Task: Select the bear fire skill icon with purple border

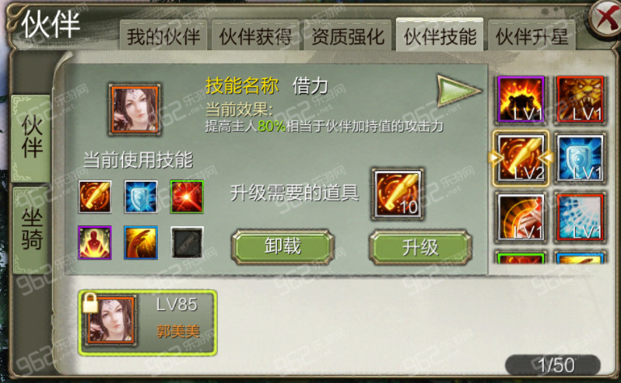Action: 521,99
